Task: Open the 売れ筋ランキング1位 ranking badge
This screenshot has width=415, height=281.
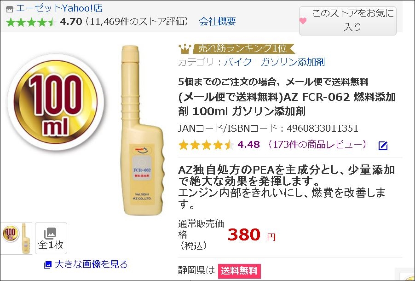Action: (243, 48)
